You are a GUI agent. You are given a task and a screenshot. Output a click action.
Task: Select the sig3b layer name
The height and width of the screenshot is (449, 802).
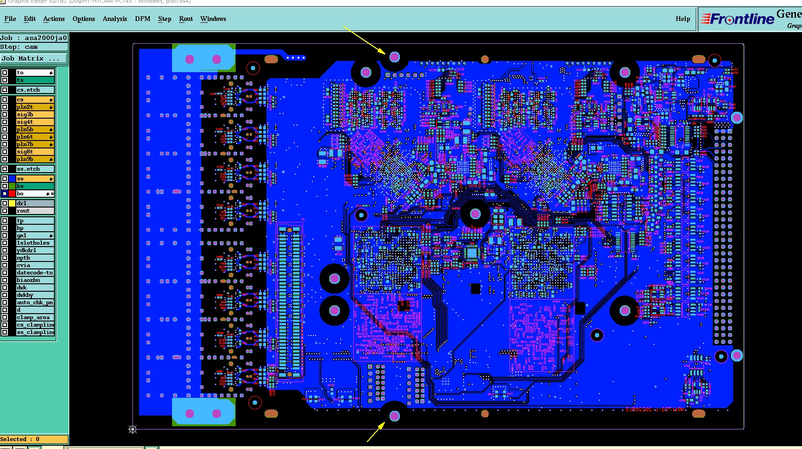[35, 114]
